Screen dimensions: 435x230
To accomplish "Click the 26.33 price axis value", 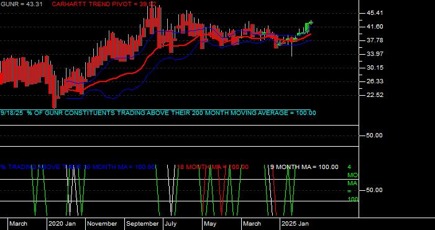I will coord(367,81).
